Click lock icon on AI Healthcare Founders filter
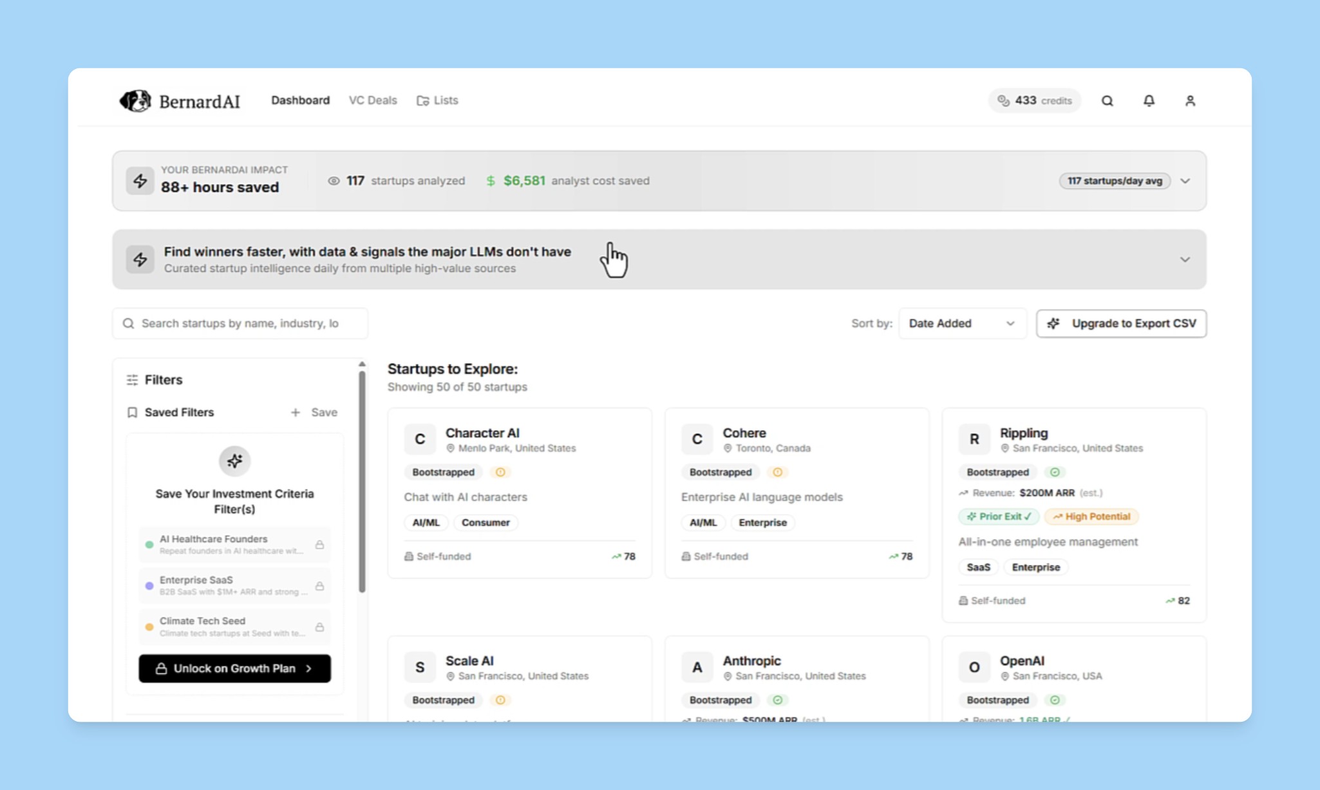Screen dimensions: 1320x790 (x=319, y=545)
